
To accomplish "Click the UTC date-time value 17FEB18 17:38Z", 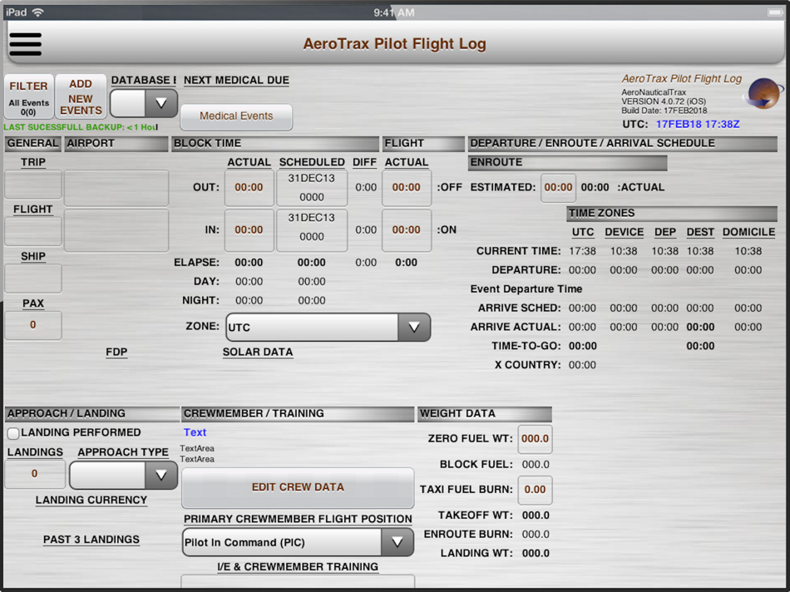I will (698, 125).
